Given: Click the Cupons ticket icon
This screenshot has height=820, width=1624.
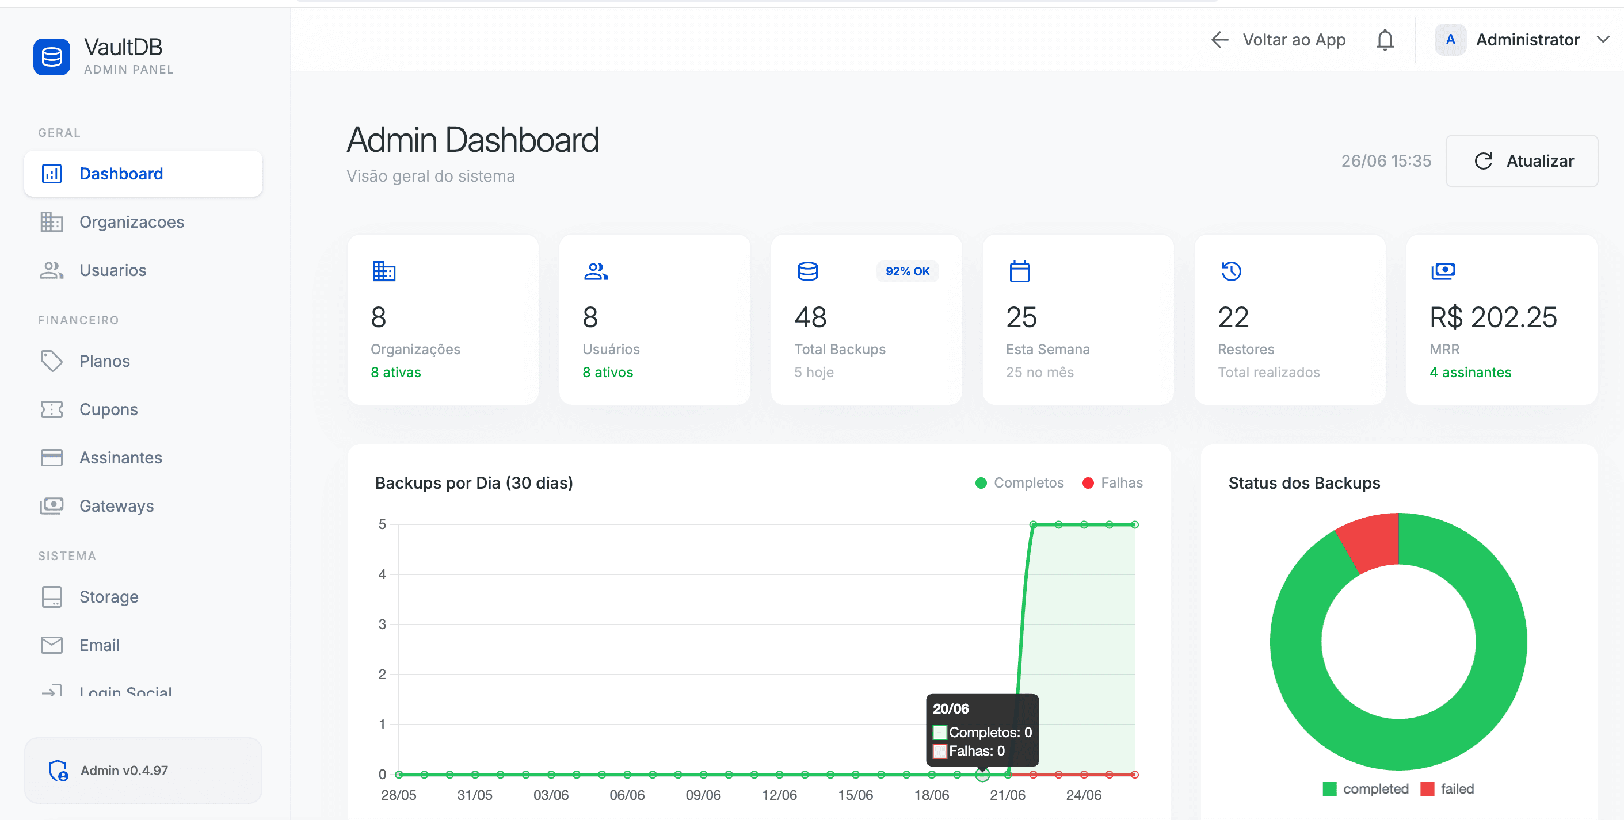Looking at the screenshot, I should pyautogui.click(x=52, y=409).
